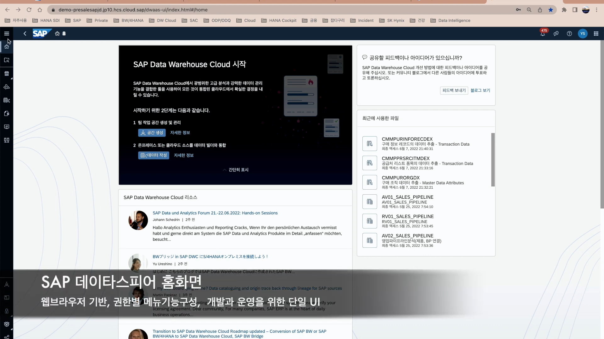The image size is (604, 339).
Task: Toggle the browser side panel icon
Action: click(x=575, y=10)
